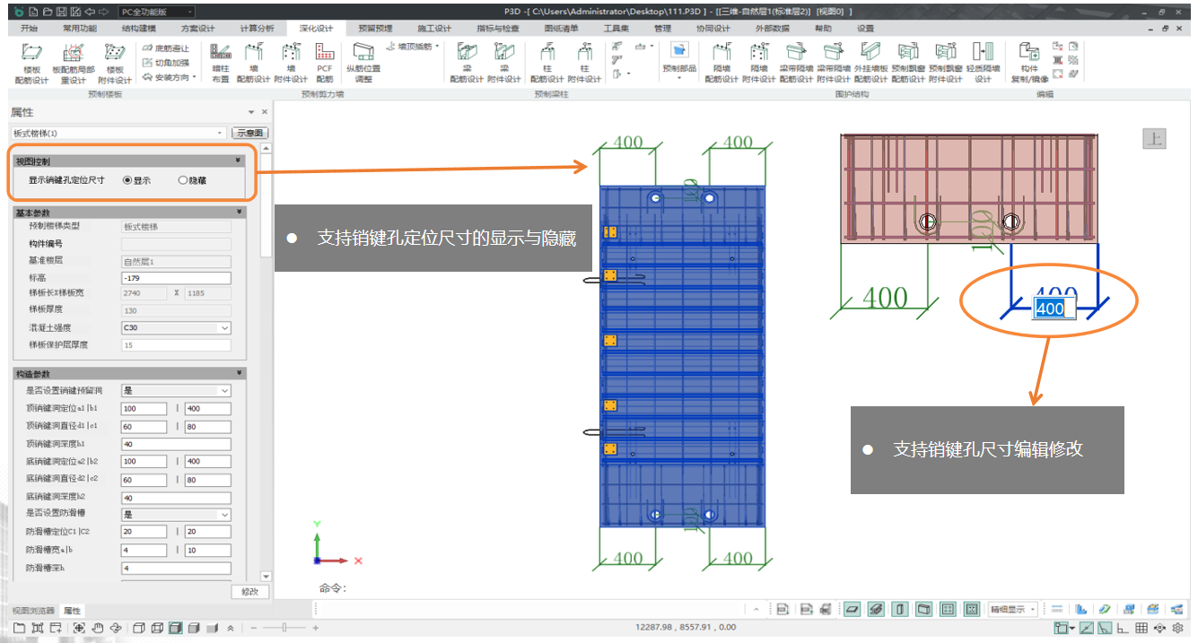
Task: Open 纵筋位置调整 tool
Action: click(x=363, y=61)
